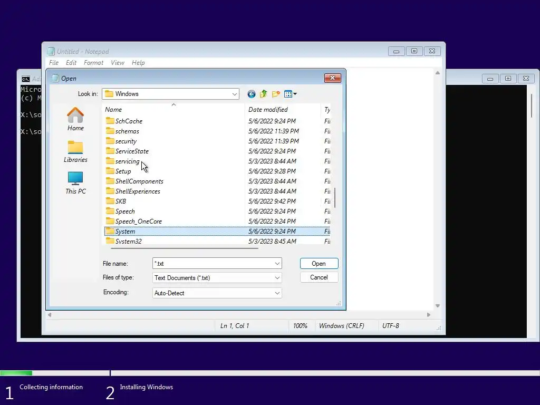Click the Open dialog title icon
Image resolution: width=540 pixels, height=405 pixels.
[55, 78]
